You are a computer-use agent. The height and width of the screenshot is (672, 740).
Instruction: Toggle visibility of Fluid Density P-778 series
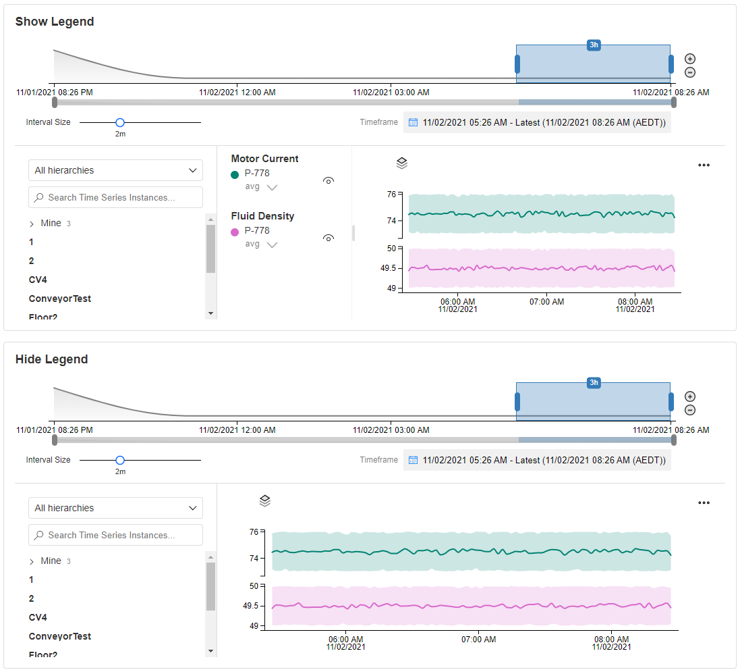point(329,238)
